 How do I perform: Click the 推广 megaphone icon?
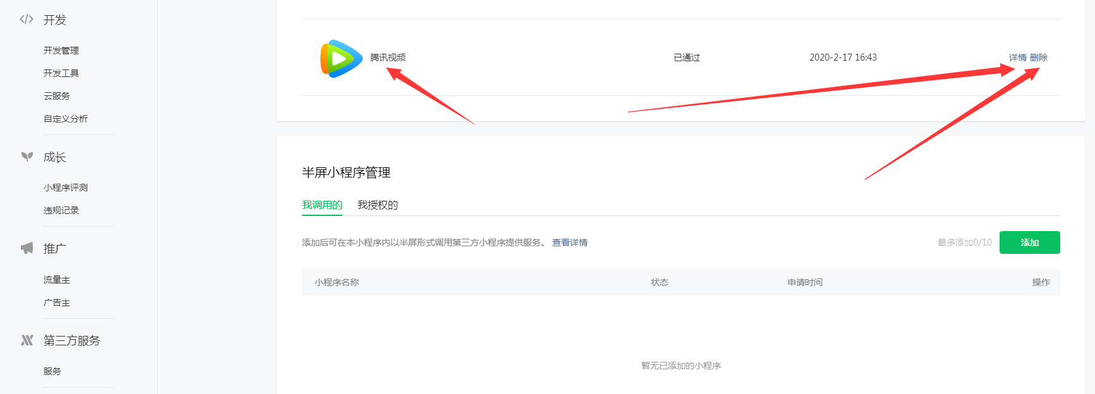(x=27, y=248)
